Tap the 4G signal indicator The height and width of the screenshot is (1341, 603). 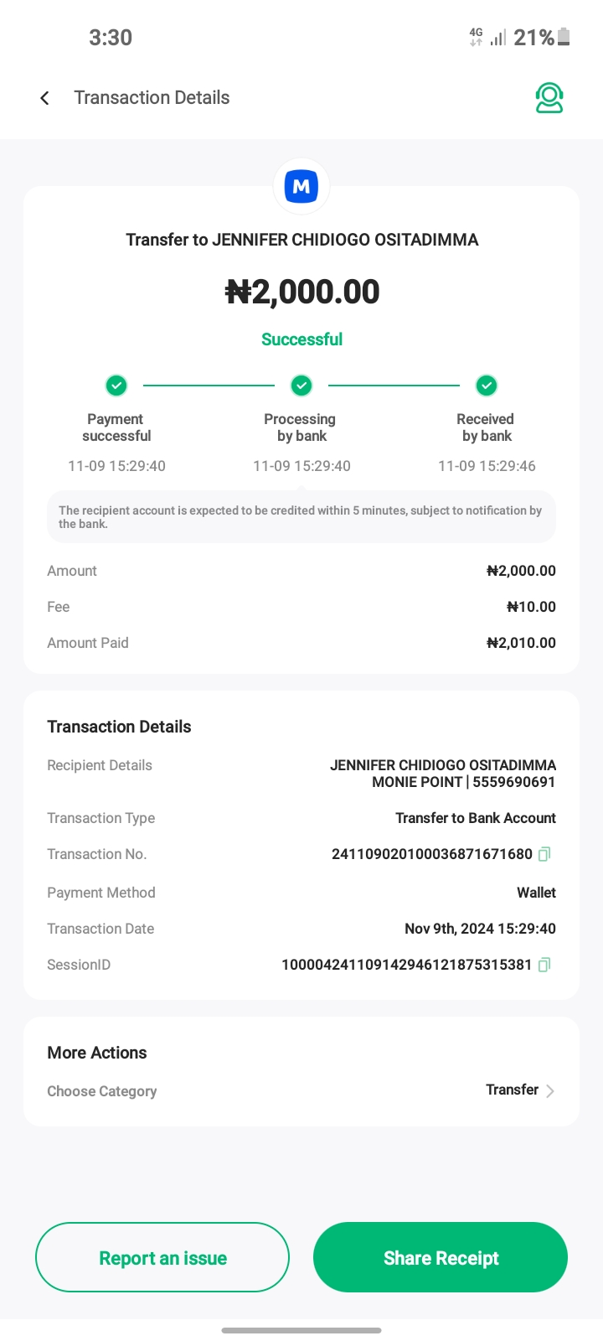[476, 37]
